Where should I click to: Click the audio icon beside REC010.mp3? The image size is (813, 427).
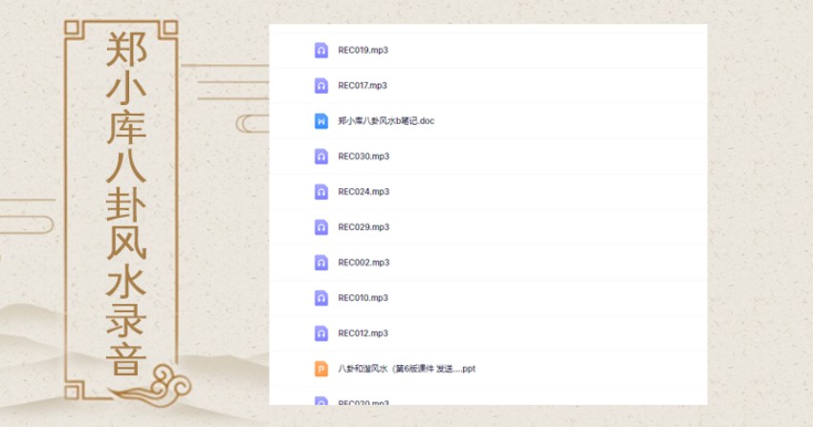(x=321, y=298)
